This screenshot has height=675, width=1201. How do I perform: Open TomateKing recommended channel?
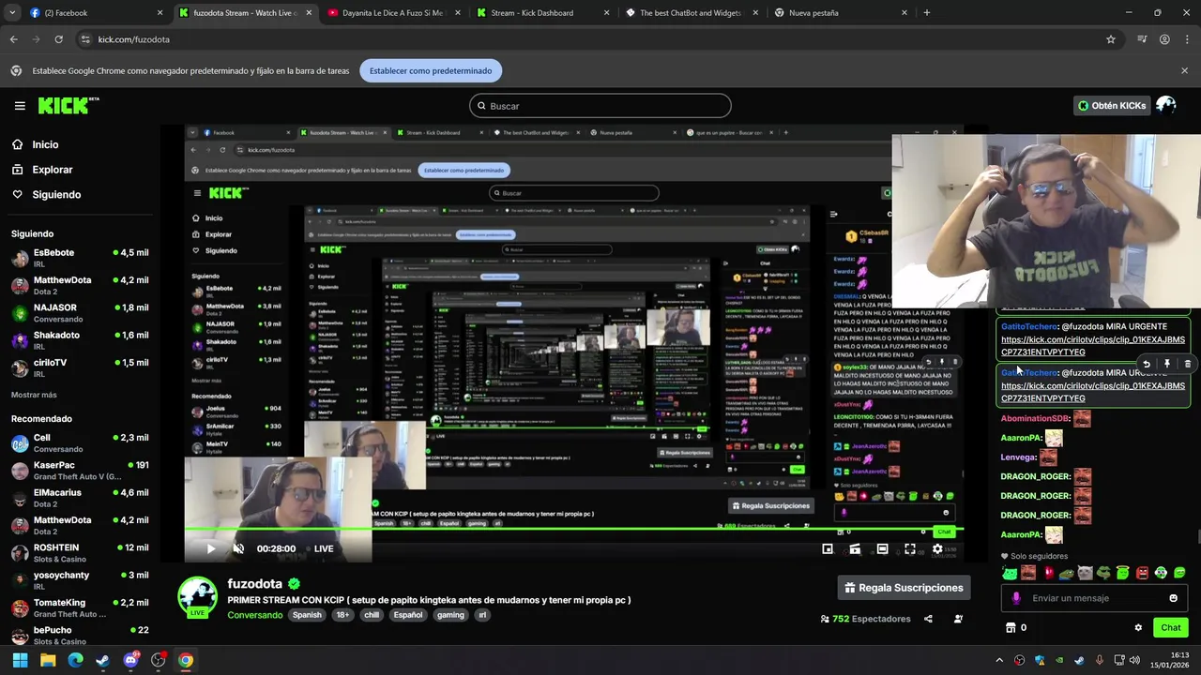(80, 607)
